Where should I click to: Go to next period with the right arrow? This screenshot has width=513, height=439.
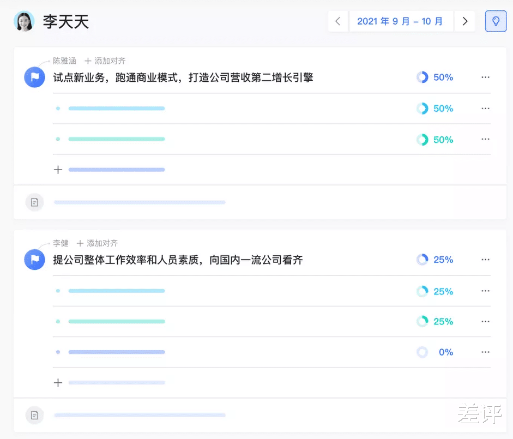point(465,21)
